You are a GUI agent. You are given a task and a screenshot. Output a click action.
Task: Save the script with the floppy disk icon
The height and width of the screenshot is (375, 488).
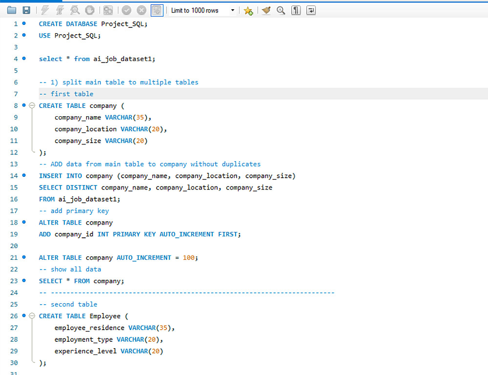coord(26,10)
